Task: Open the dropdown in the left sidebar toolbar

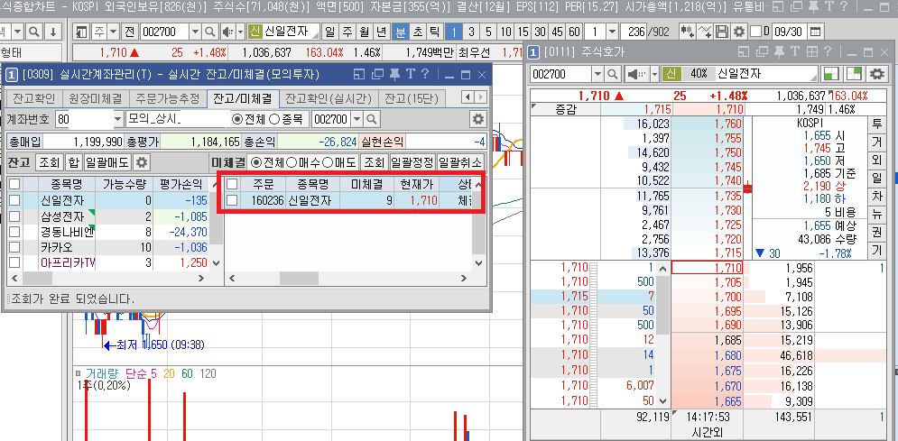Action: [x=18, y=32]
